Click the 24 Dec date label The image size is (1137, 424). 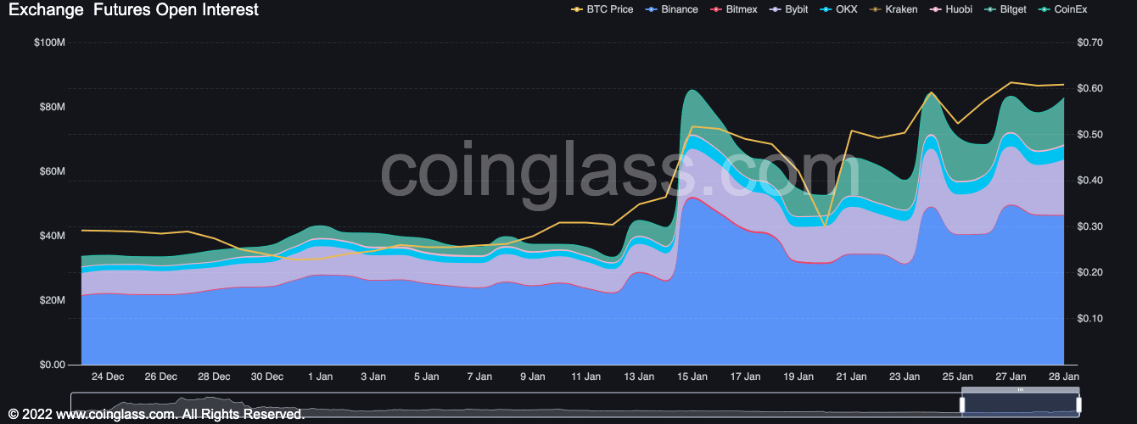pos(108,377)
